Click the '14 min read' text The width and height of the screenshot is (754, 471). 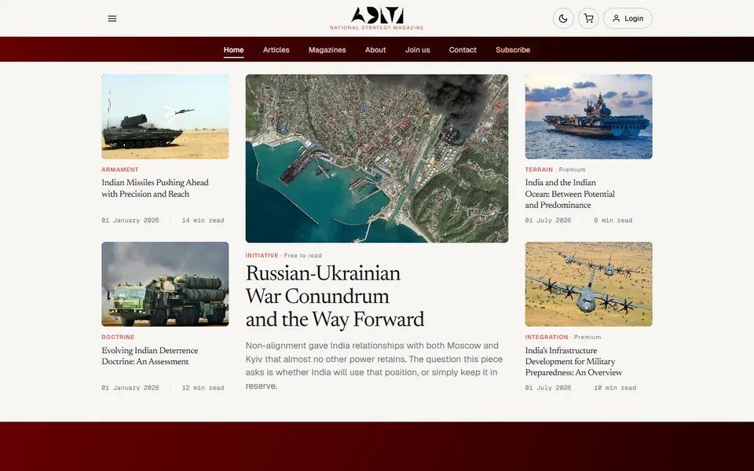coord(203,221)
